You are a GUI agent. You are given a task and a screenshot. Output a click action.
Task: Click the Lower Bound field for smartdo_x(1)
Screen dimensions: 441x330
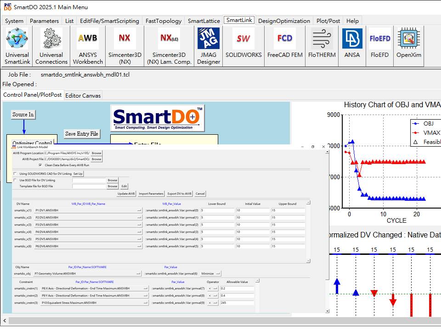216,210
